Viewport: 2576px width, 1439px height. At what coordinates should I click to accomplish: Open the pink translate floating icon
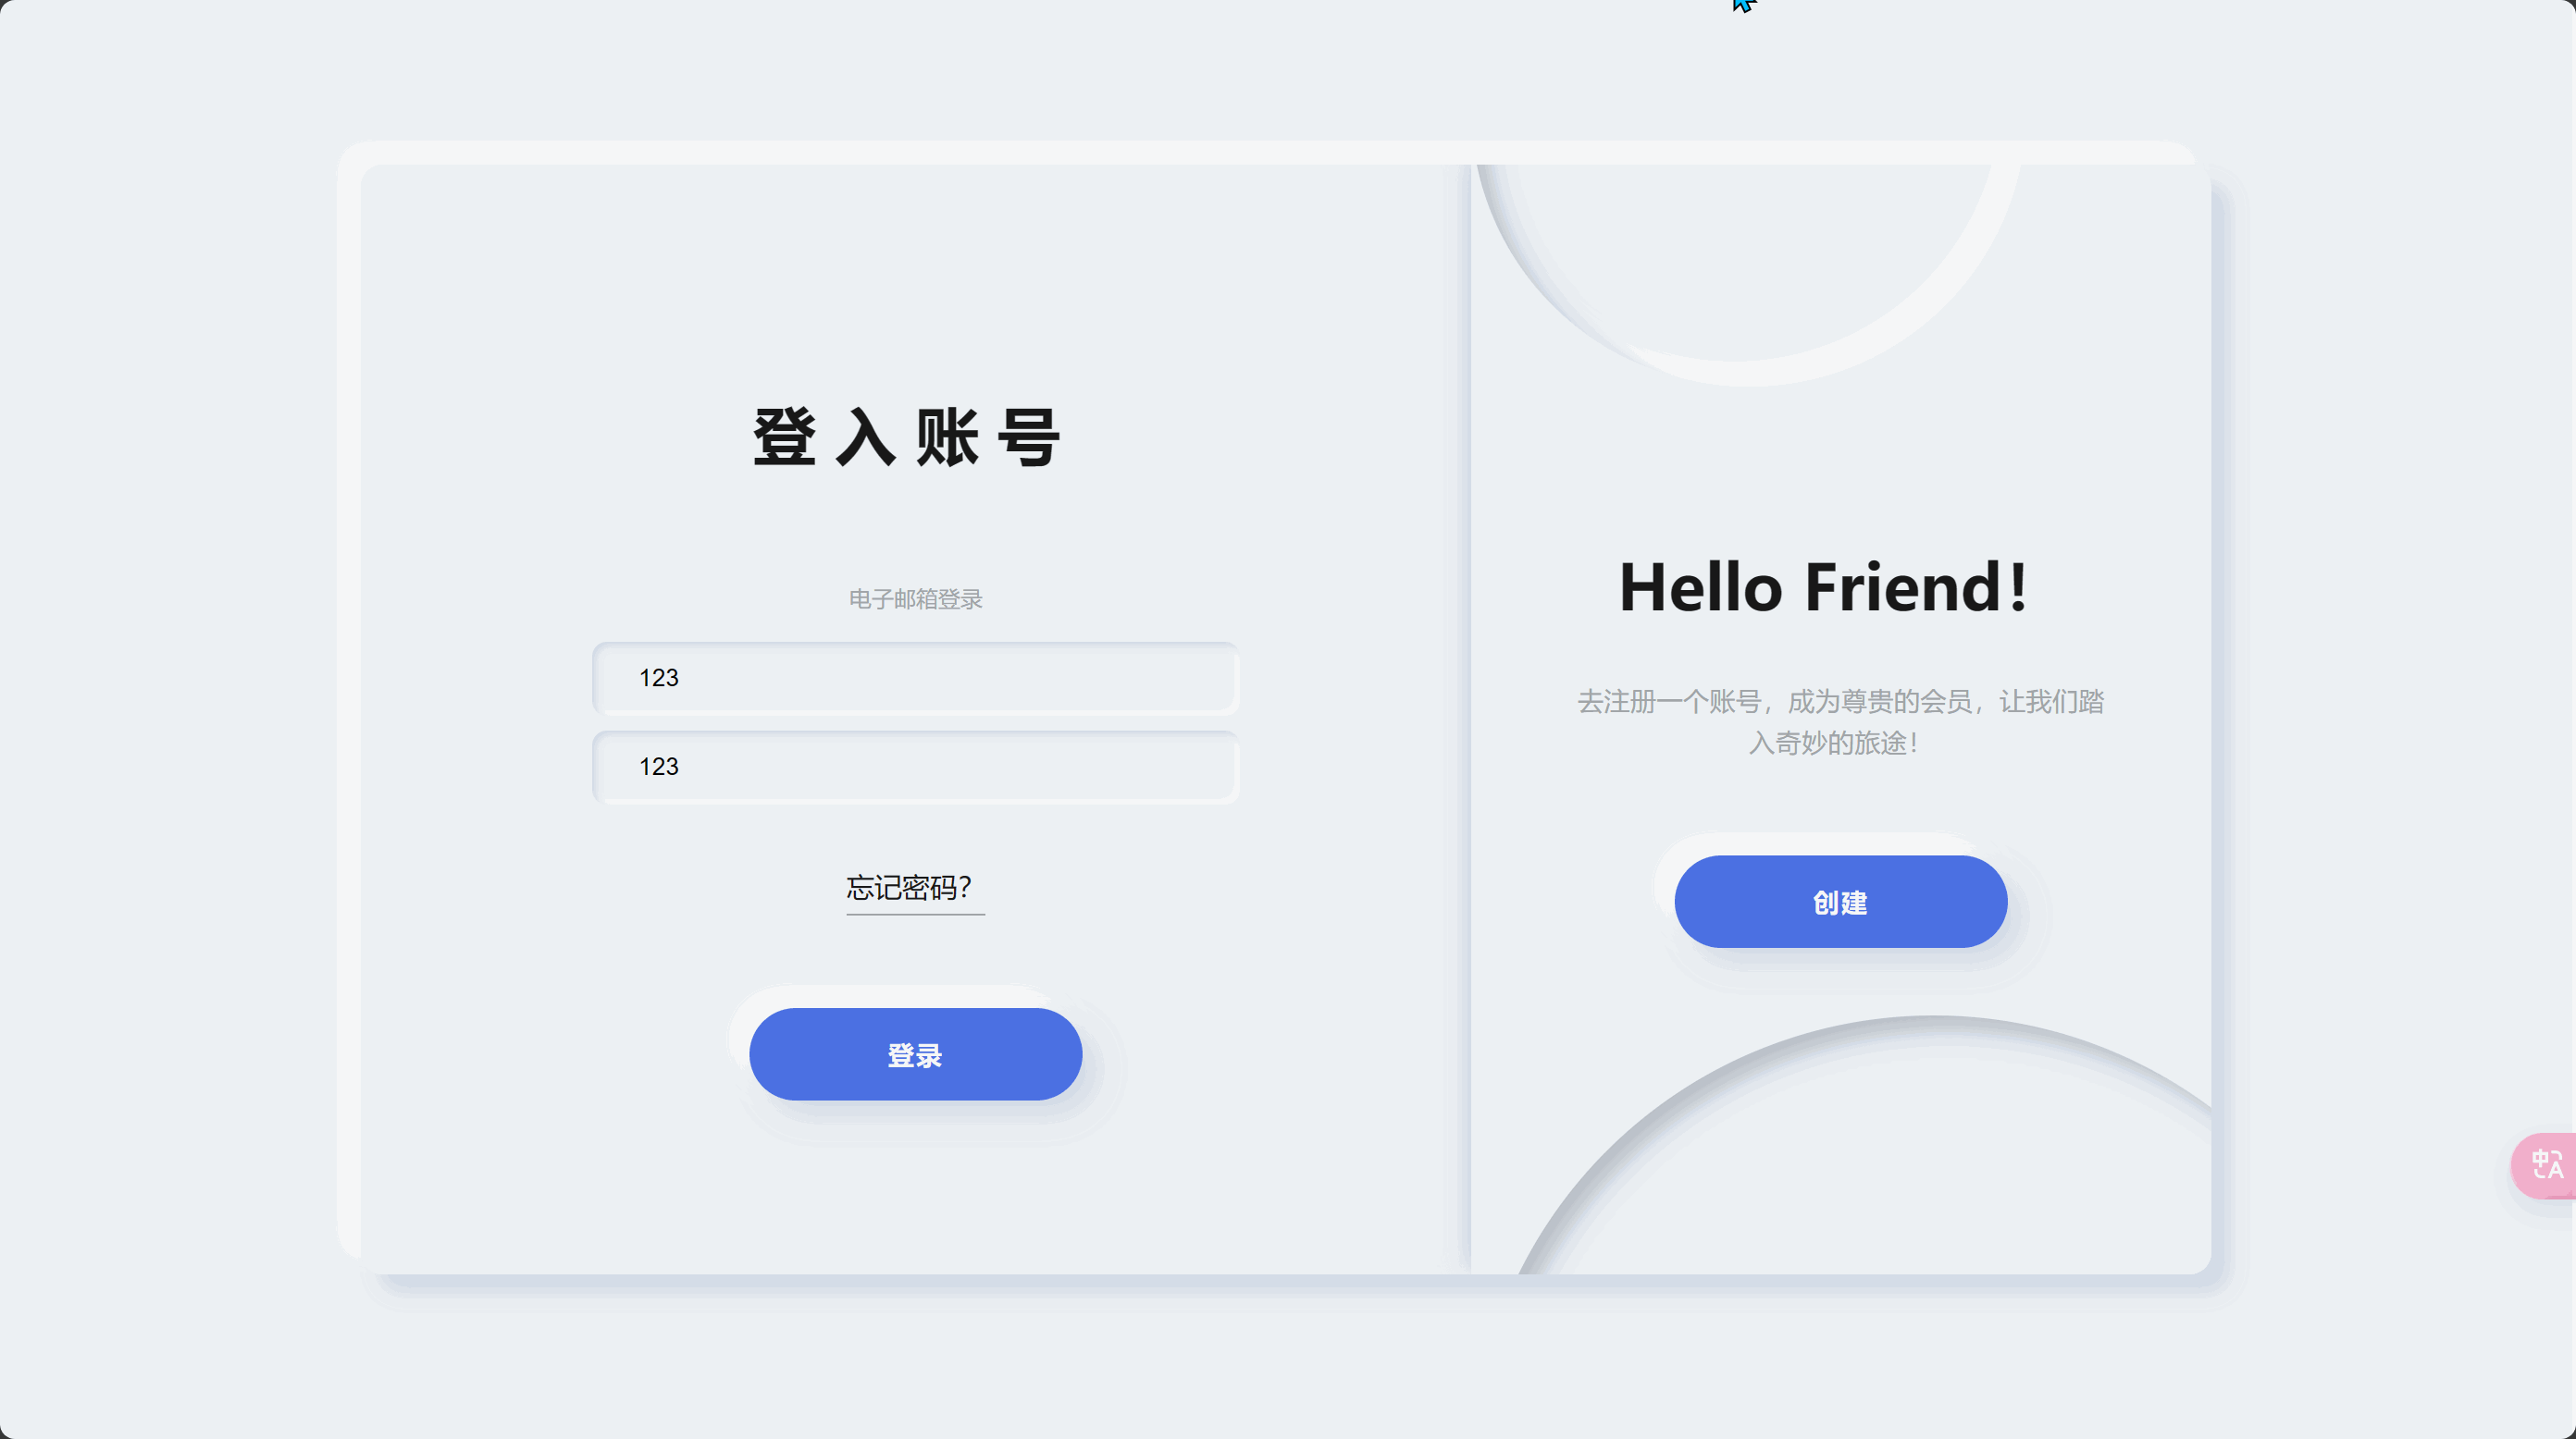(x=2546, y=1165)
